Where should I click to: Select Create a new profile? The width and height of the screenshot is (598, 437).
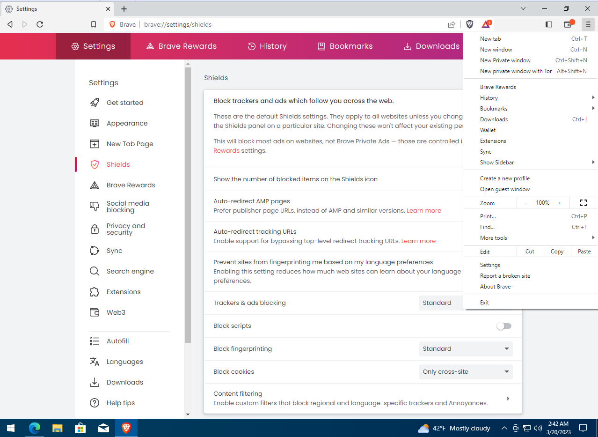530,178
